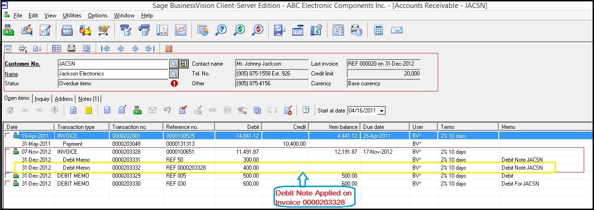The width and height of the screenshot is (594, 210).
Task: Open the delivery truck with note icon
Action: pyautogui.click(x=144, y=30)
